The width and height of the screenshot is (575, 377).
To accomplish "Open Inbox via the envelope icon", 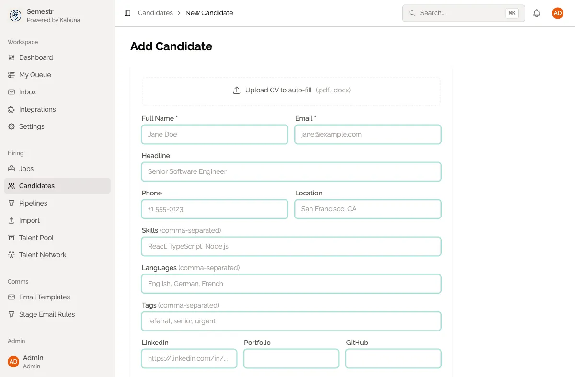I will [11, 92].
